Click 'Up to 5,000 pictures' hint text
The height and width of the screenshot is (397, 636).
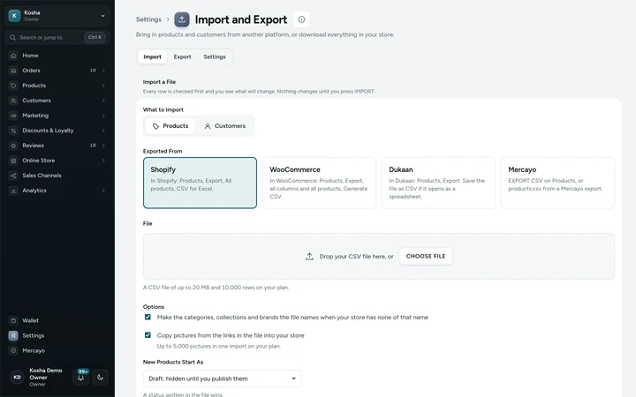219,347
